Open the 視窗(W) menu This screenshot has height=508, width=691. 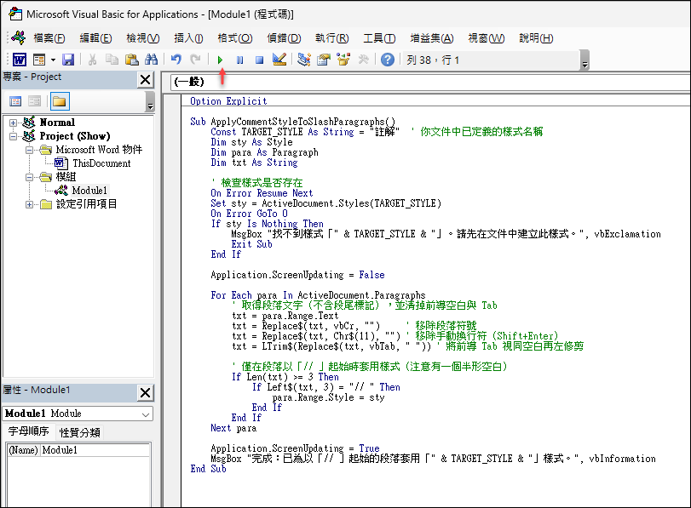(x=486, y=38)
